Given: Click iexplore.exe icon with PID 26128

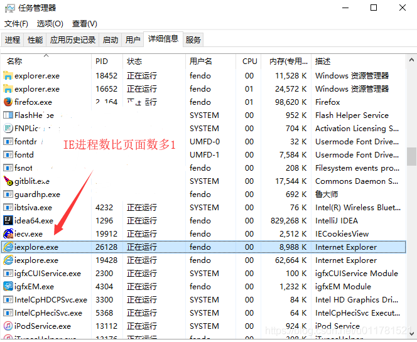Looking at the screenshot, I should tap(8, 247).
